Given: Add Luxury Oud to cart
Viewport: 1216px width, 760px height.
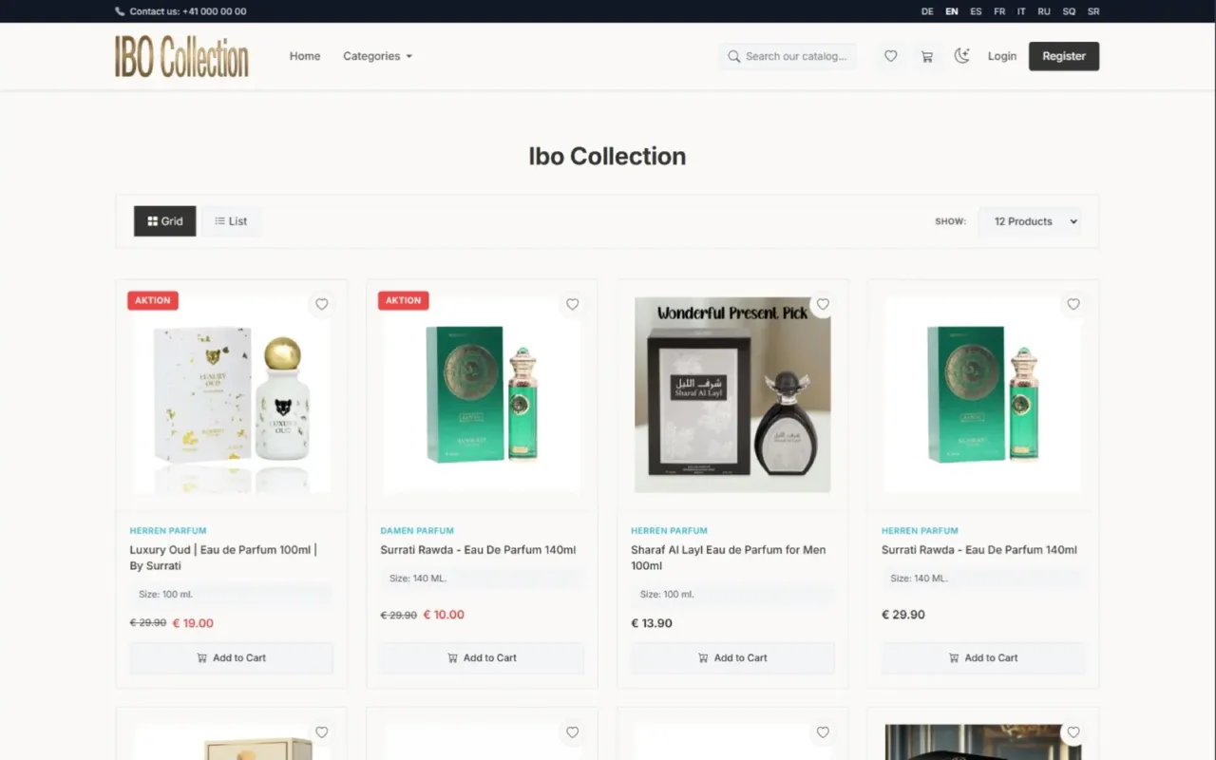Looking at the screenshot, I should [231, 657].
